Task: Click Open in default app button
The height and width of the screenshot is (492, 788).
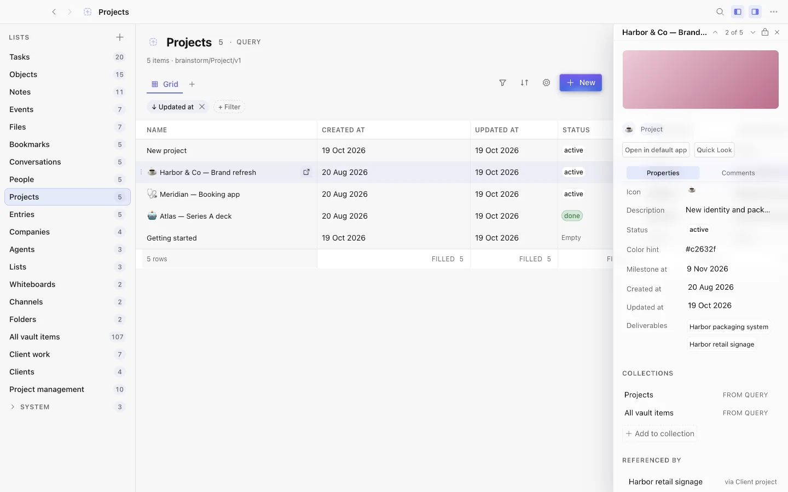Action: click(656, 150)
